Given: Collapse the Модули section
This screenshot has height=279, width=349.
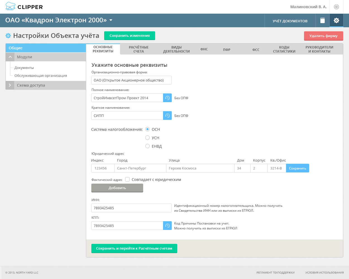Looking at the screenshot, I should (10, 57).
